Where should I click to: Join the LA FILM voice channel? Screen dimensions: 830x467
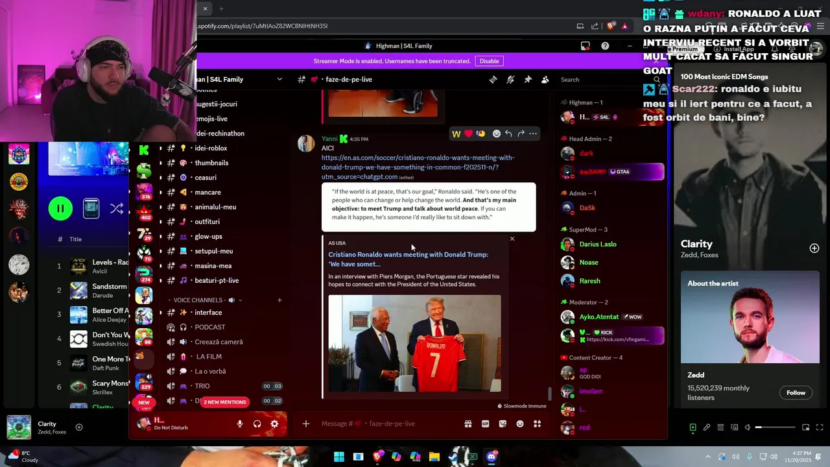(209, 357)
